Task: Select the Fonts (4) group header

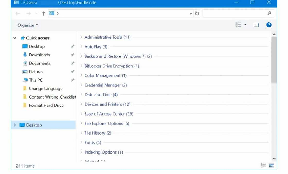Action: coord(93,143)
